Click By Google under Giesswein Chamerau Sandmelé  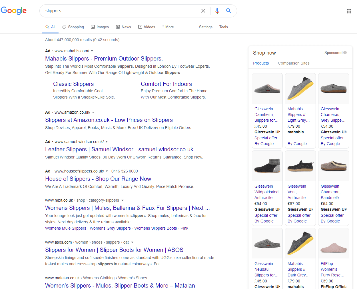pos(330,221)
